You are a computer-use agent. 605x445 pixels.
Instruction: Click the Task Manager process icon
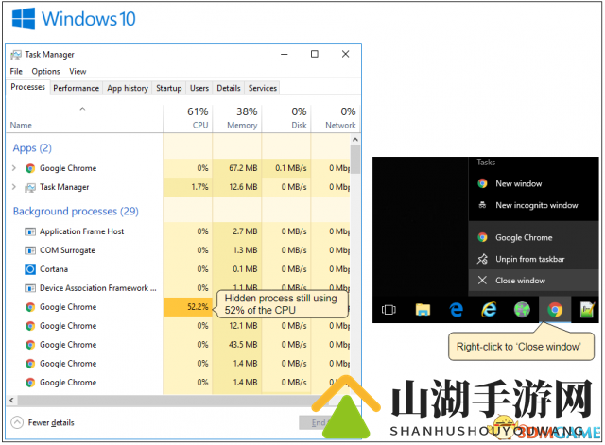(30, 187)
